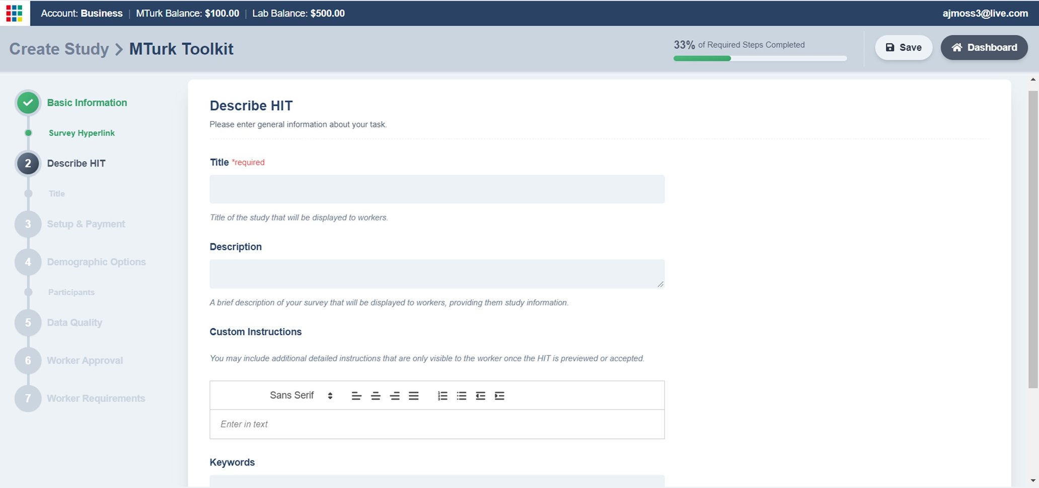Increase indent in the editor toolbar
Viewport: 1039px width, 488px height.
pos(499,396)
